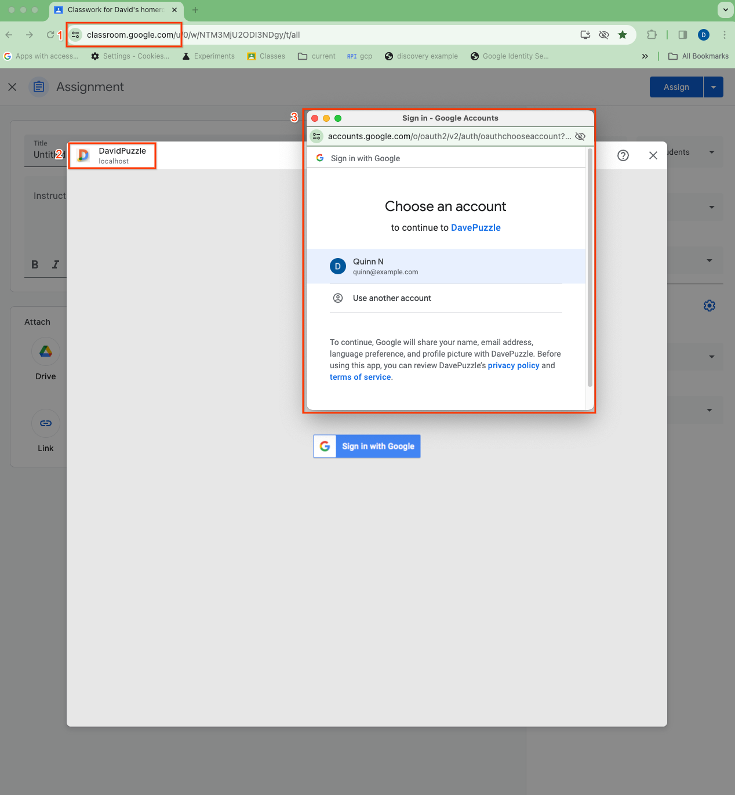This screenshot has height=795, width=735.
Task: Toggle the eye visibility icon in the address bar
Action: point(604,35)
